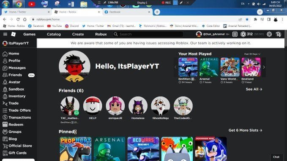Expand the Past 30 Days dropdown
The width and height of the screenshot is (287, 161).
coord(252,54)
